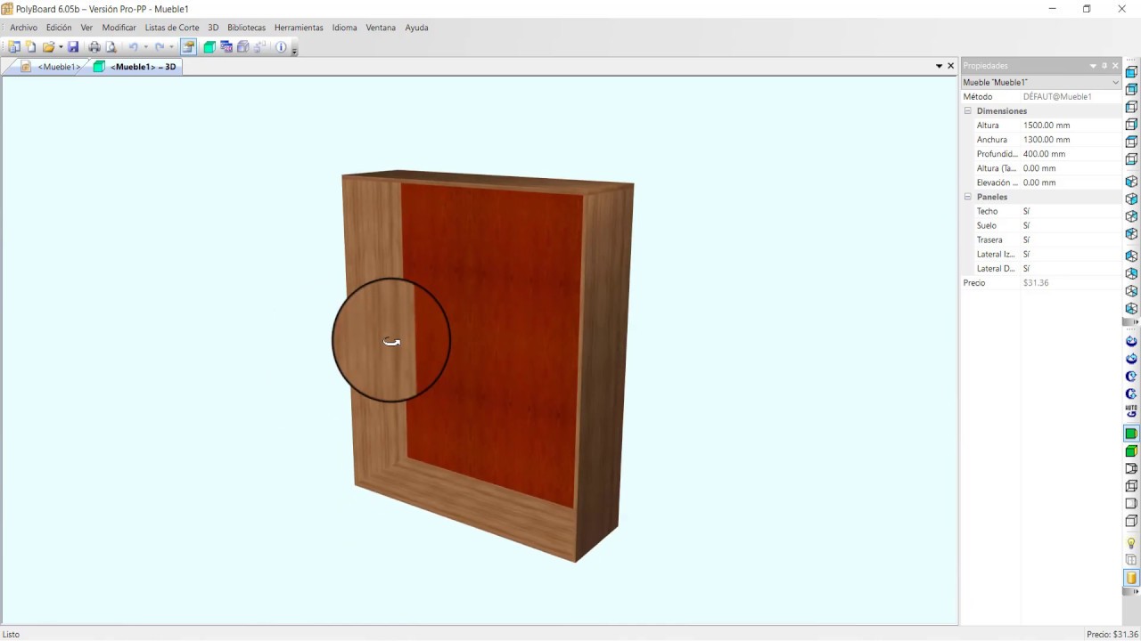This screenshot has height=641, width=1141.
Task: Select the green cube with yellow top icon
Action: click(1131, 451)
